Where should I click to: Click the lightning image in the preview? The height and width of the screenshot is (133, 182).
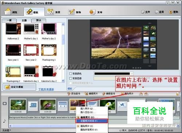tap(116, 43)
